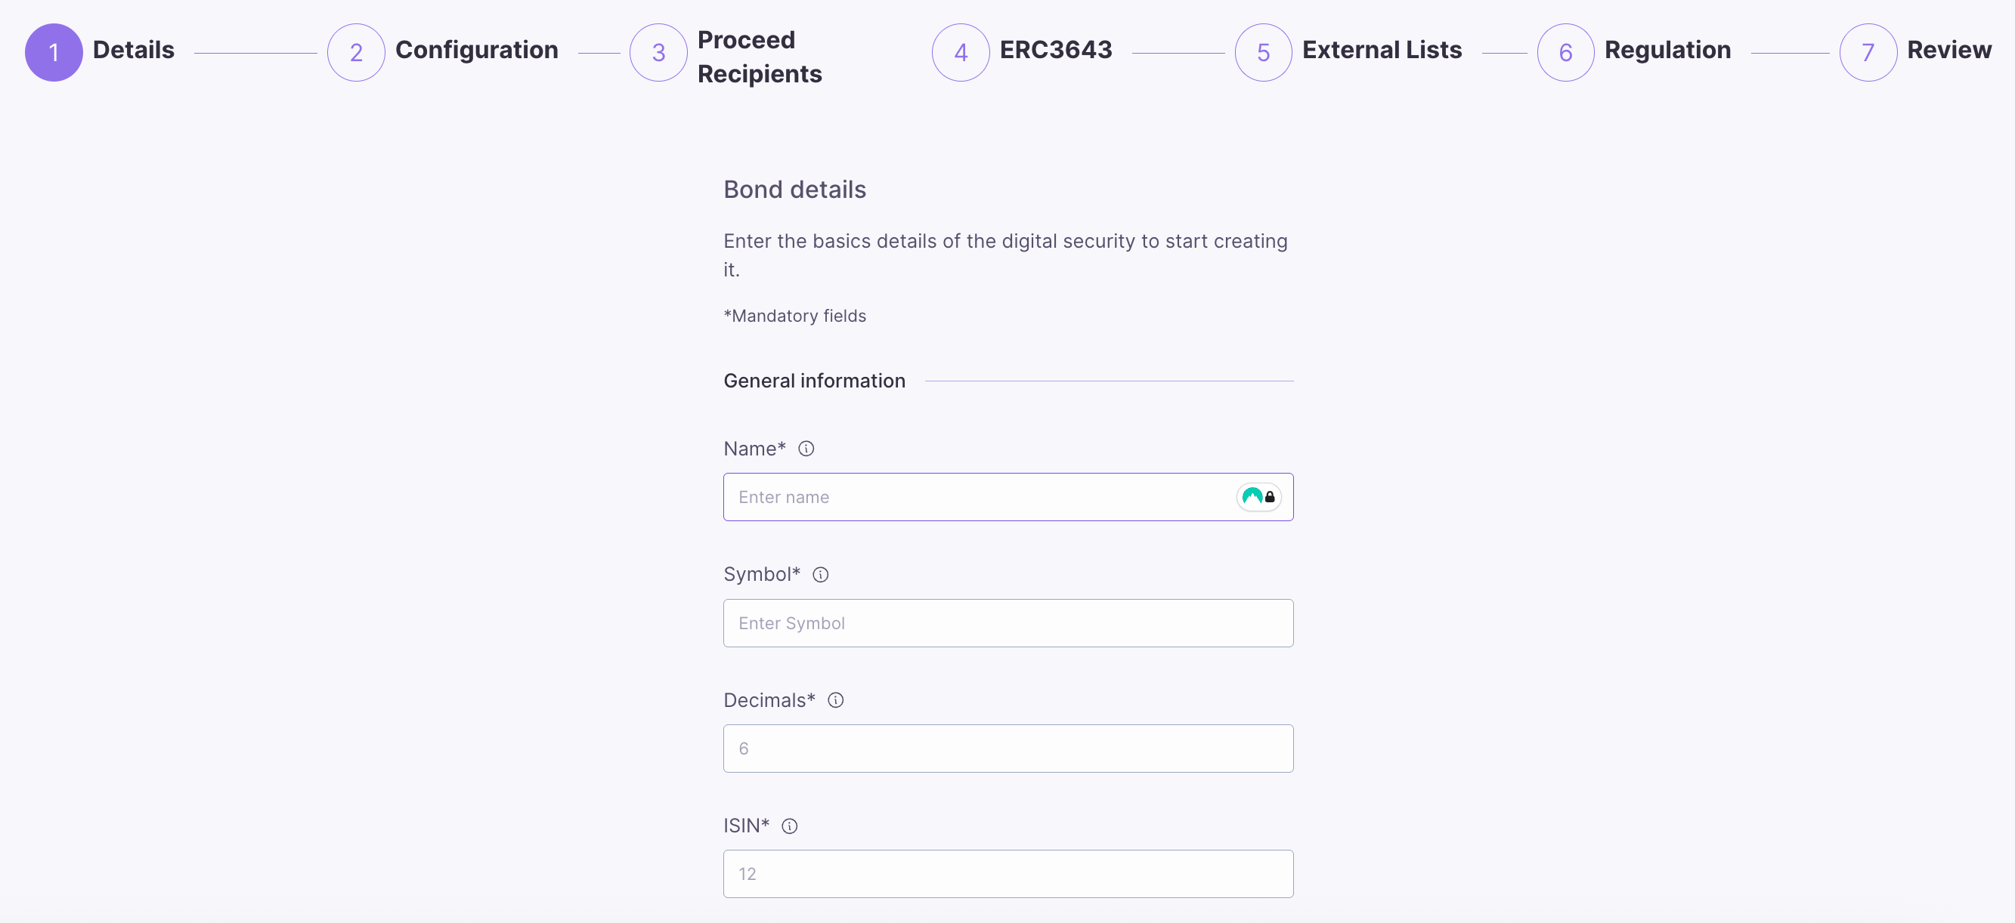Click the ISIN field info icon
This screenshot has height=923, width=2015.
(789, 826)
